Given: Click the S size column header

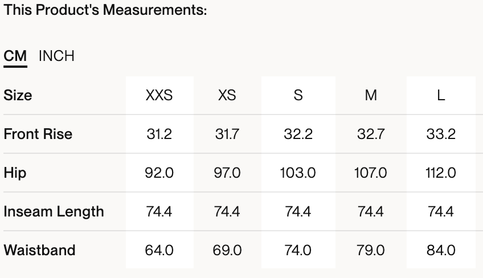Looking at the screenshot, I should [x=298, y=95].
